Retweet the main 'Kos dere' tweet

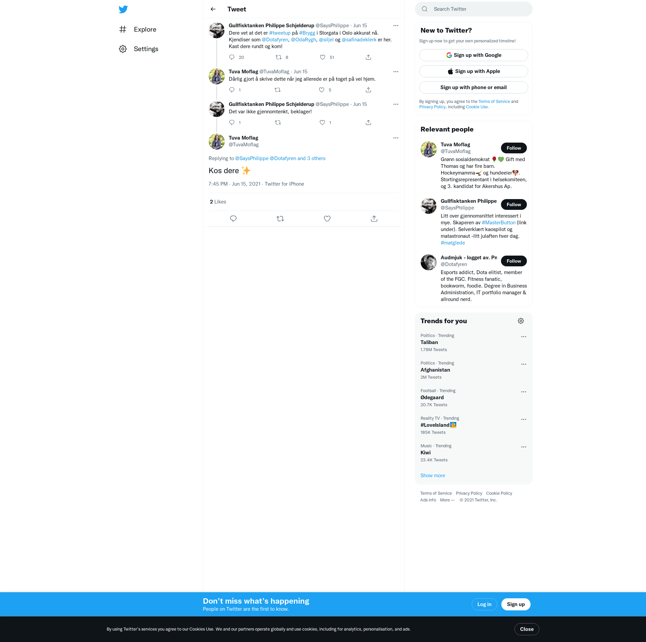[280, 219]
